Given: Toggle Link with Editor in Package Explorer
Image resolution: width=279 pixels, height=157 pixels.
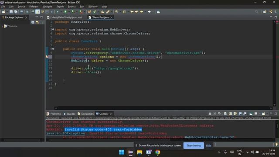Looking at the screenshot, I should click(x=37, y=22).
